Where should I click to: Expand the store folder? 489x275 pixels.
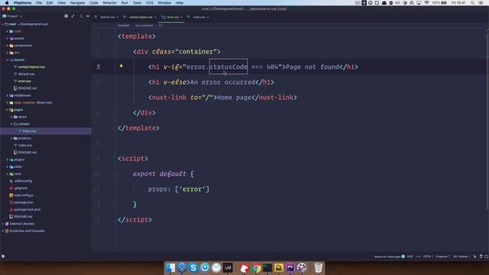click(7, 174)
